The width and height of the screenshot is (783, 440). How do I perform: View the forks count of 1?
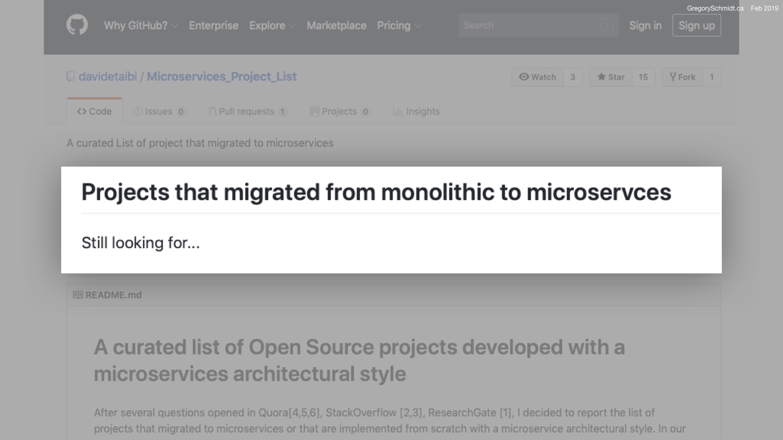pos(712,77)
